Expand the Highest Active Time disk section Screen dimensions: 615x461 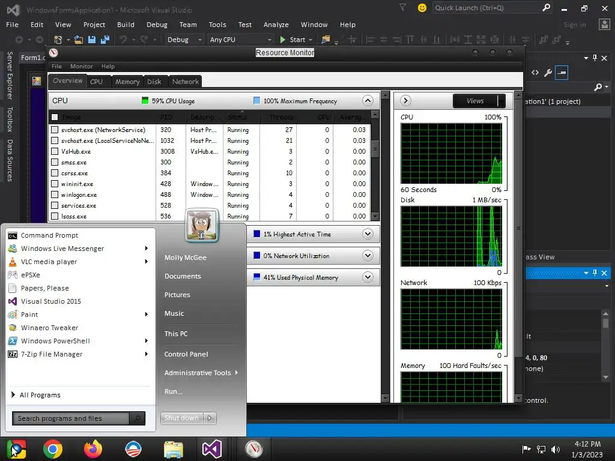368,234
